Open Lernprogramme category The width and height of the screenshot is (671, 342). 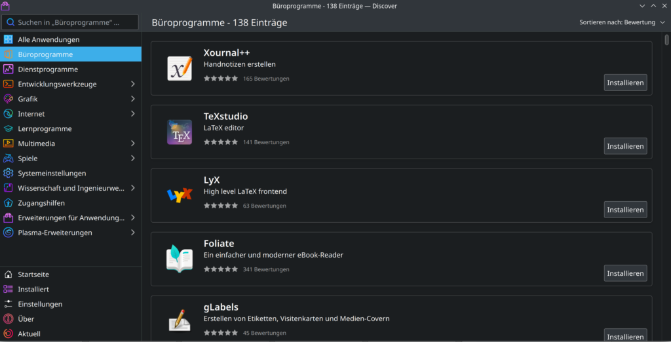coord(71,128)
